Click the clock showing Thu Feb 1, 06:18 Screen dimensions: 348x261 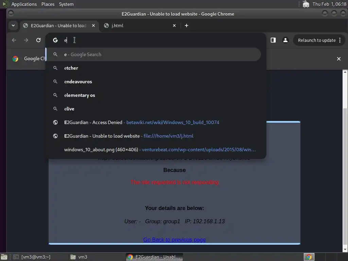(329, 4)
